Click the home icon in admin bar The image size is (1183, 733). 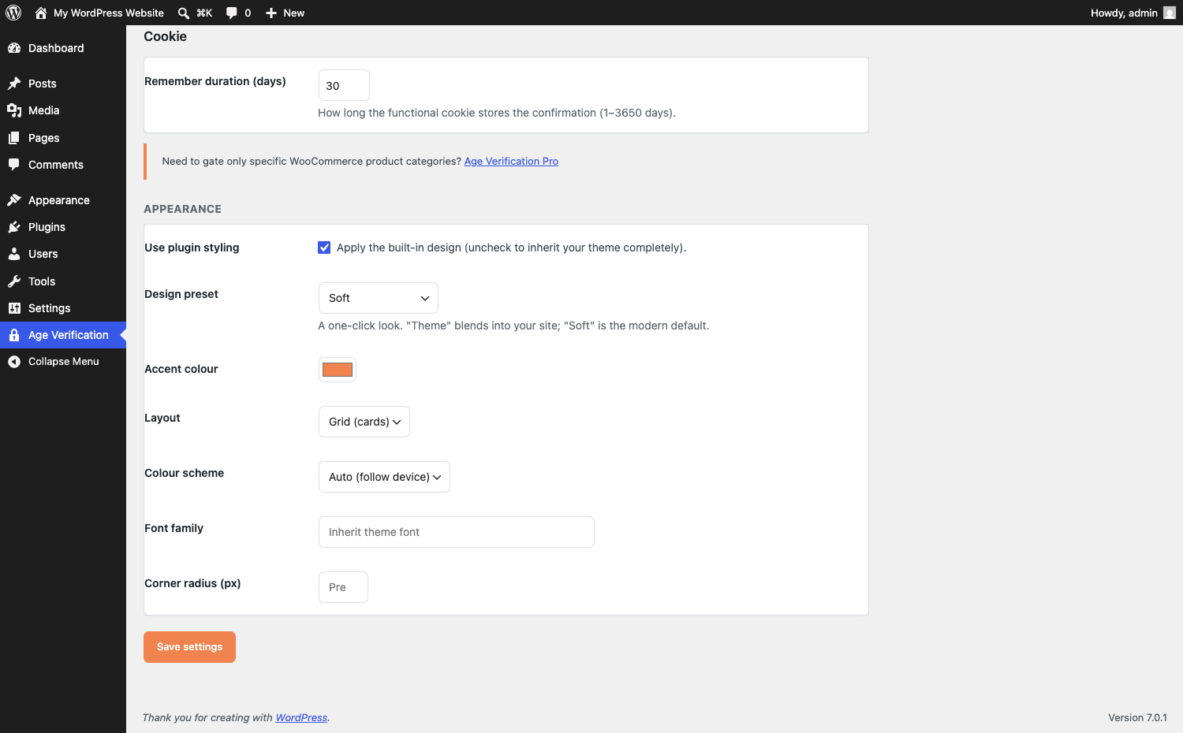tap(41, 13)
